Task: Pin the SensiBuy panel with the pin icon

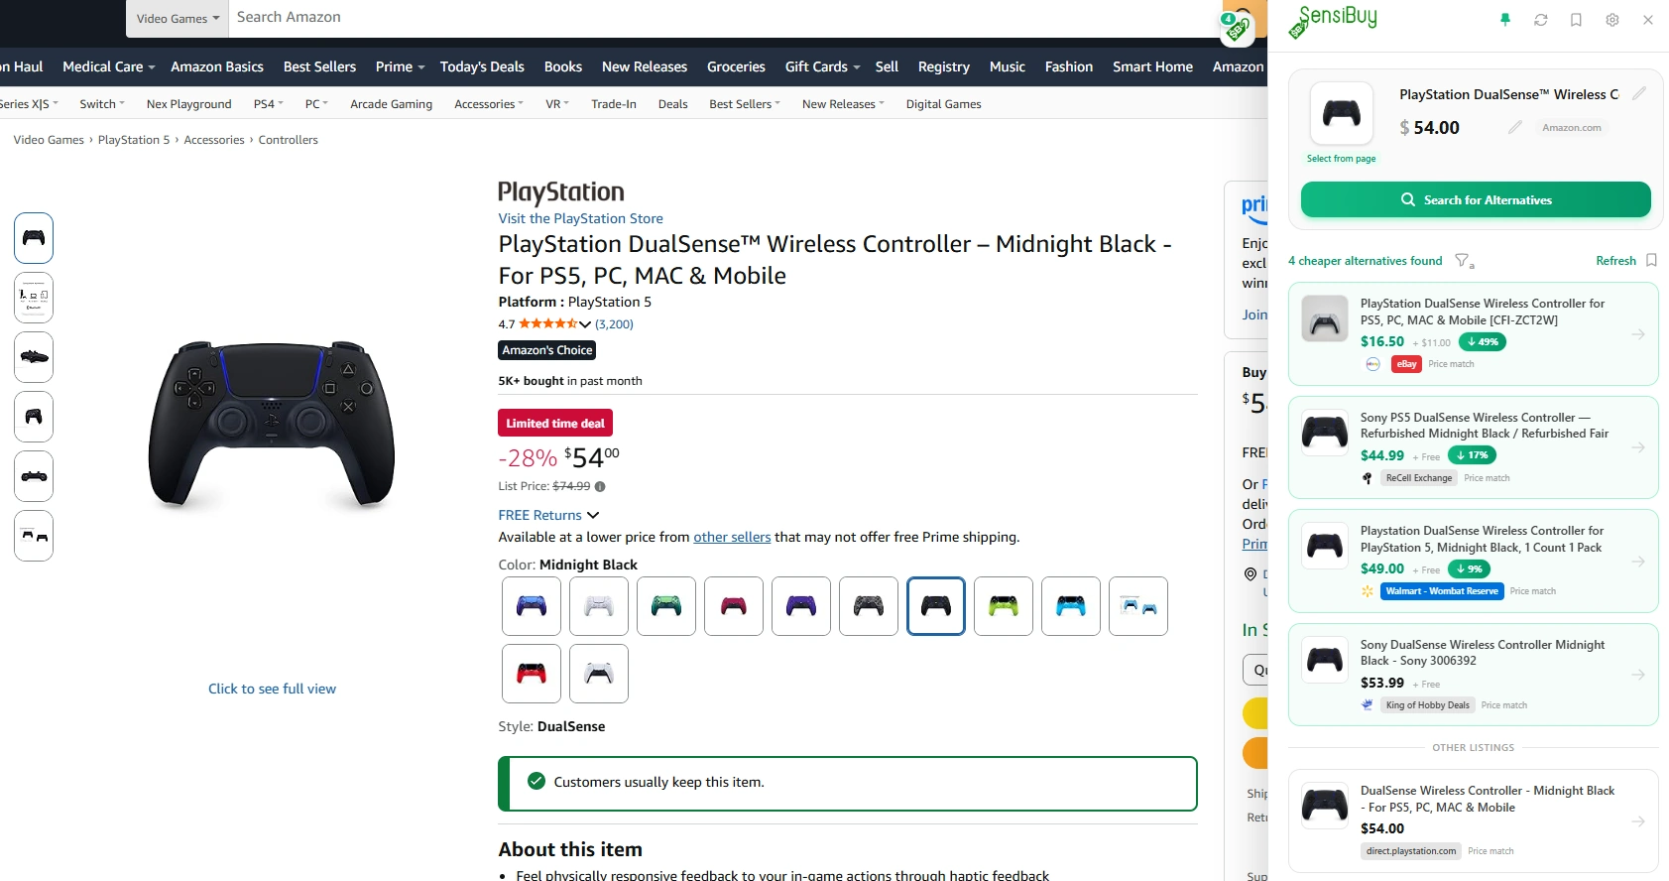Action: 1505,20
